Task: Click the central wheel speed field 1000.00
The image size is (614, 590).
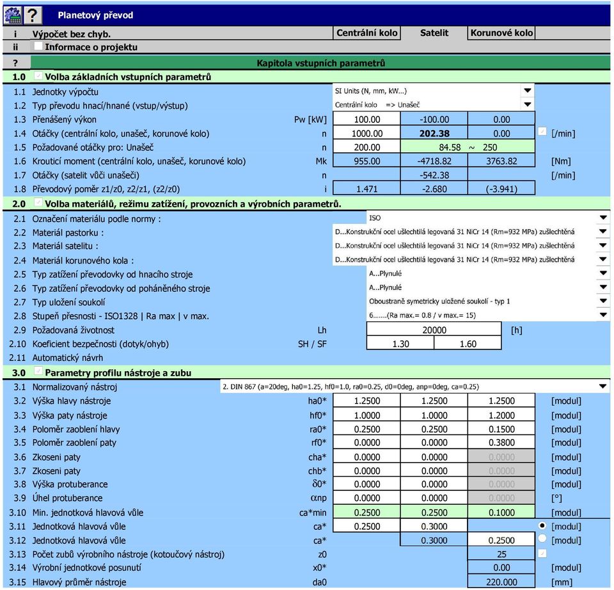Action: tap(367, 134)
